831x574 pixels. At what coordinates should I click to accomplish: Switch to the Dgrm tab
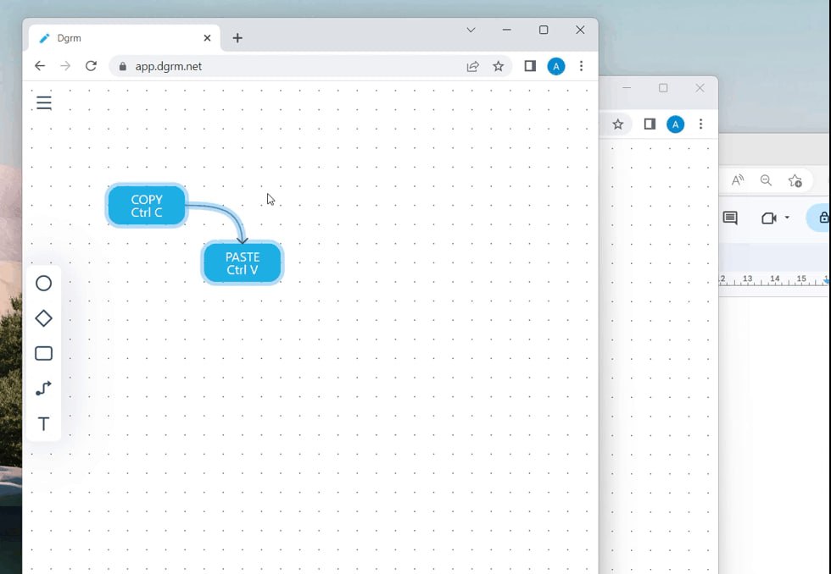(124, 38)
